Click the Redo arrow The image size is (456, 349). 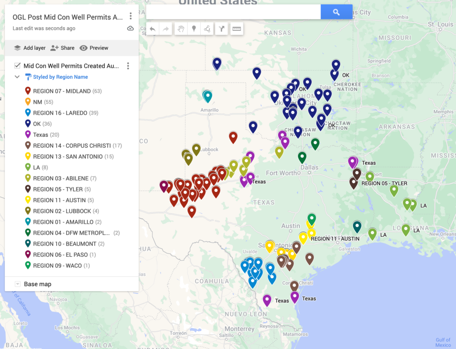(166, 29)
